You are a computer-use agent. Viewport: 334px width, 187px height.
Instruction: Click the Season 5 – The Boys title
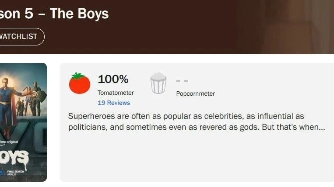[54, 14]
